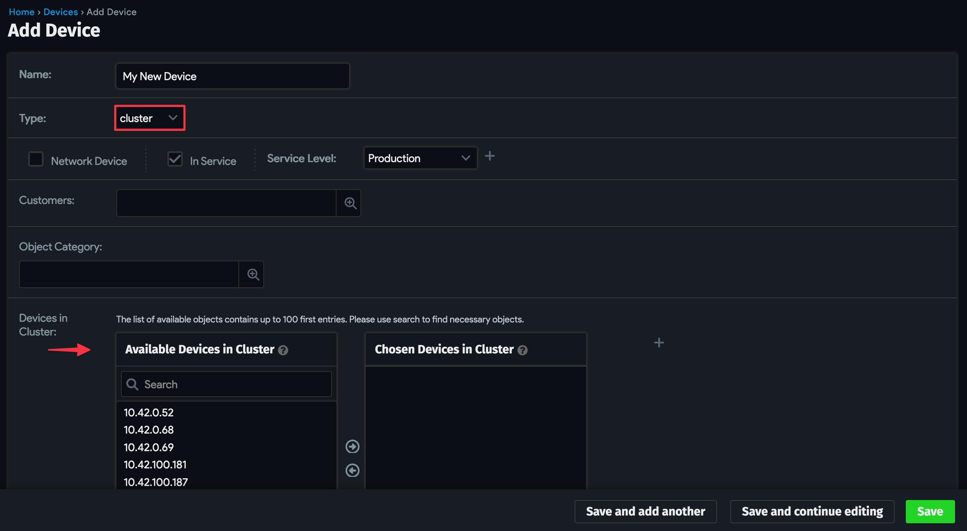Open the Type dropdown showing cluster

click(149, 118)
